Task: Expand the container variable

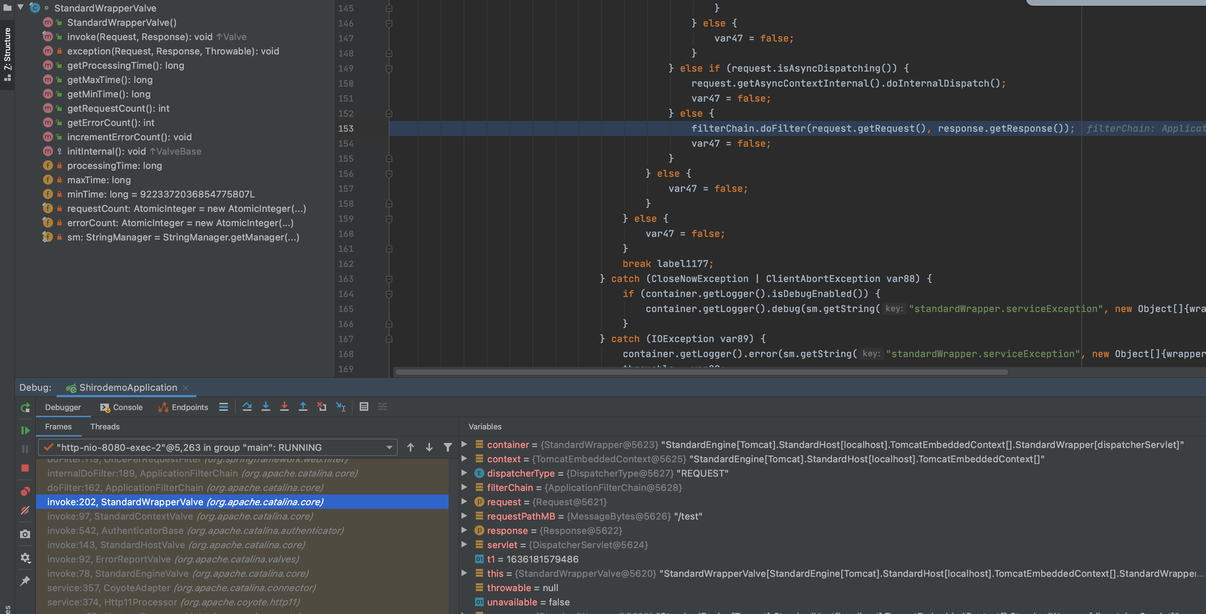Action: [x=464, y=444]
